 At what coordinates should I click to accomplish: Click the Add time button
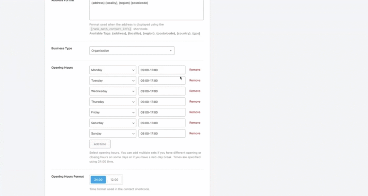point(100,144)
